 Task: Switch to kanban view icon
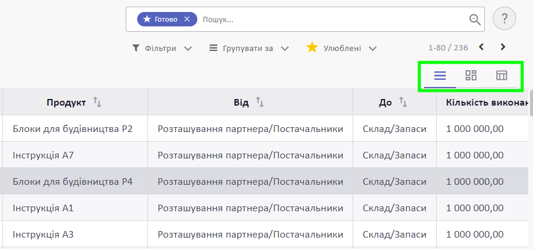tap(471, 76)
